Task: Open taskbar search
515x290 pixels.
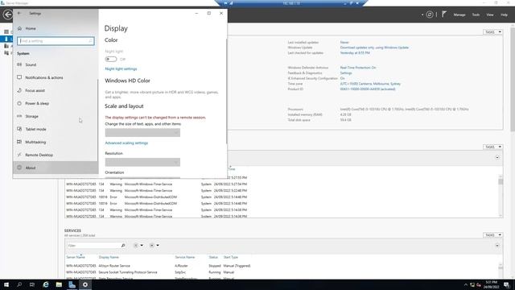Action: tap(19, 284)
